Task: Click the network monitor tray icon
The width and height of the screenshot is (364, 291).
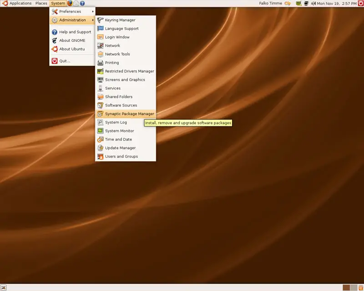Action: [x=306, y=3]
